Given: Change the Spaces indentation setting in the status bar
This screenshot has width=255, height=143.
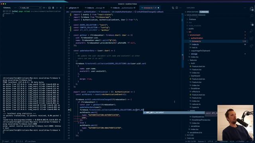Looking at the screenshot, I should [x=202, y=141].
